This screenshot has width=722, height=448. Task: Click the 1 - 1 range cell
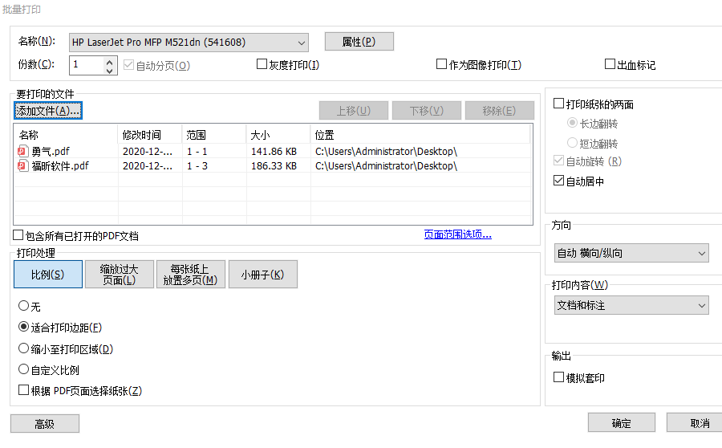(197, 151)
